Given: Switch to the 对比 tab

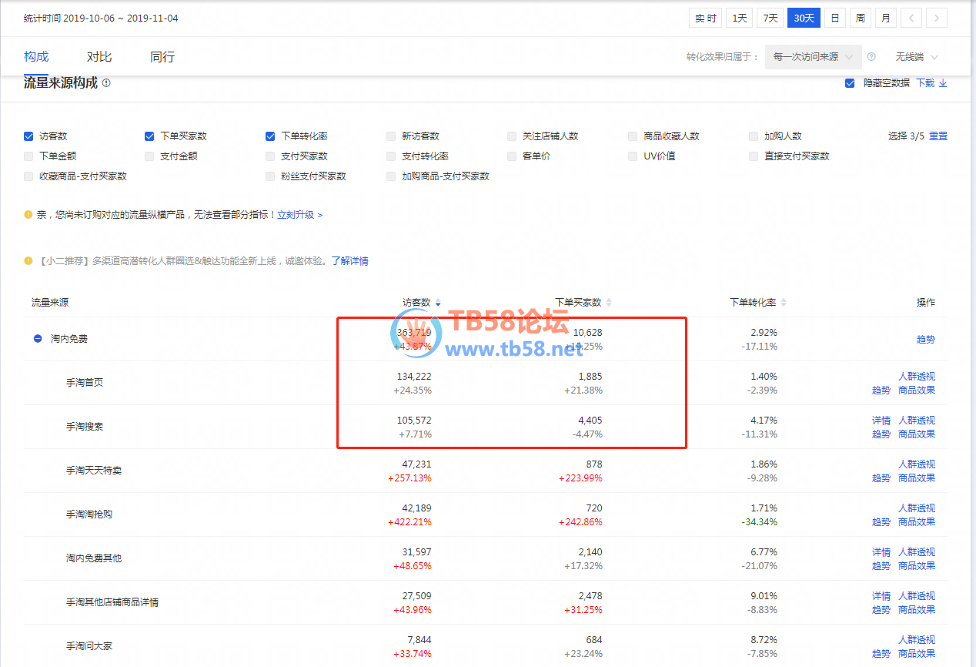Looking at the screenshot, I should point(99,56).
